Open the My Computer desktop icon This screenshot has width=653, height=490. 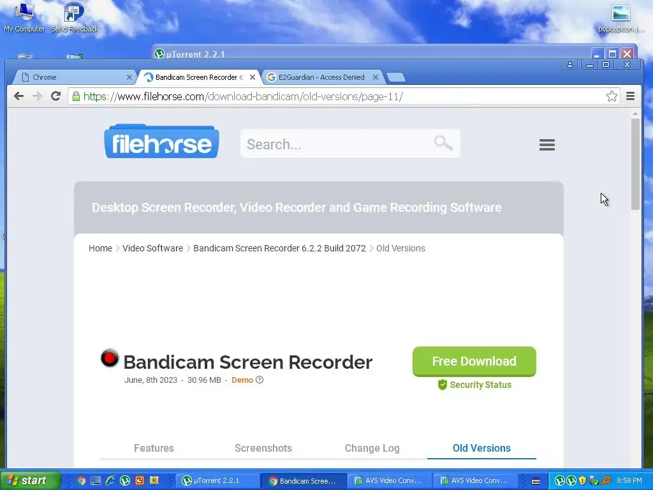click(x=24, y=17)
